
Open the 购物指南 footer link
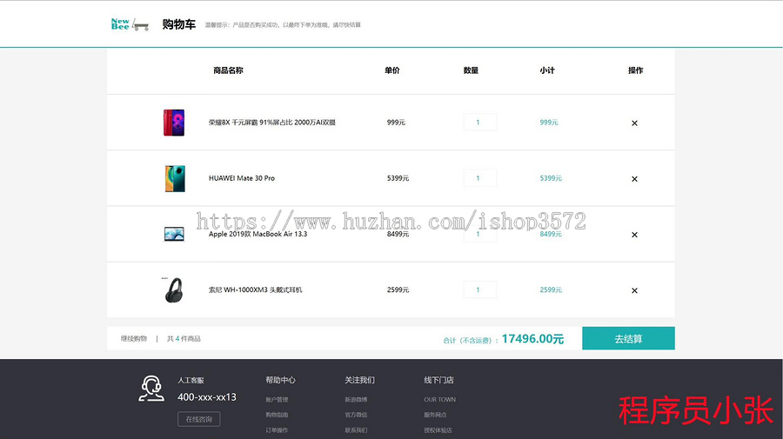pyautogui.click(x=277, y=415)
